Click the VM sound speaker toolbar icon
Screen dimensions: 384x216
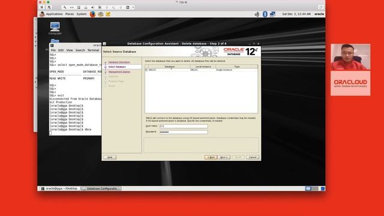coord(92,7)
